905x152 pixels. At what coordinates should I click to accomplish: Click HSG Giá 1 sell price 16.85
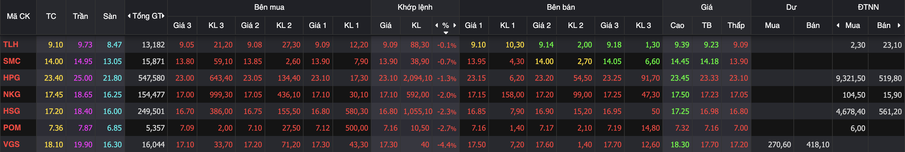476,111
